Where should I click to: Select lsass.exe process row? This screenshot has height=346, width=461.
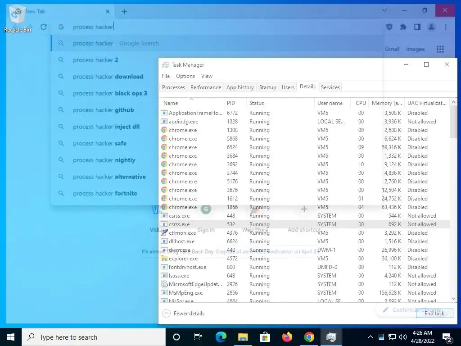coord(304,276)
